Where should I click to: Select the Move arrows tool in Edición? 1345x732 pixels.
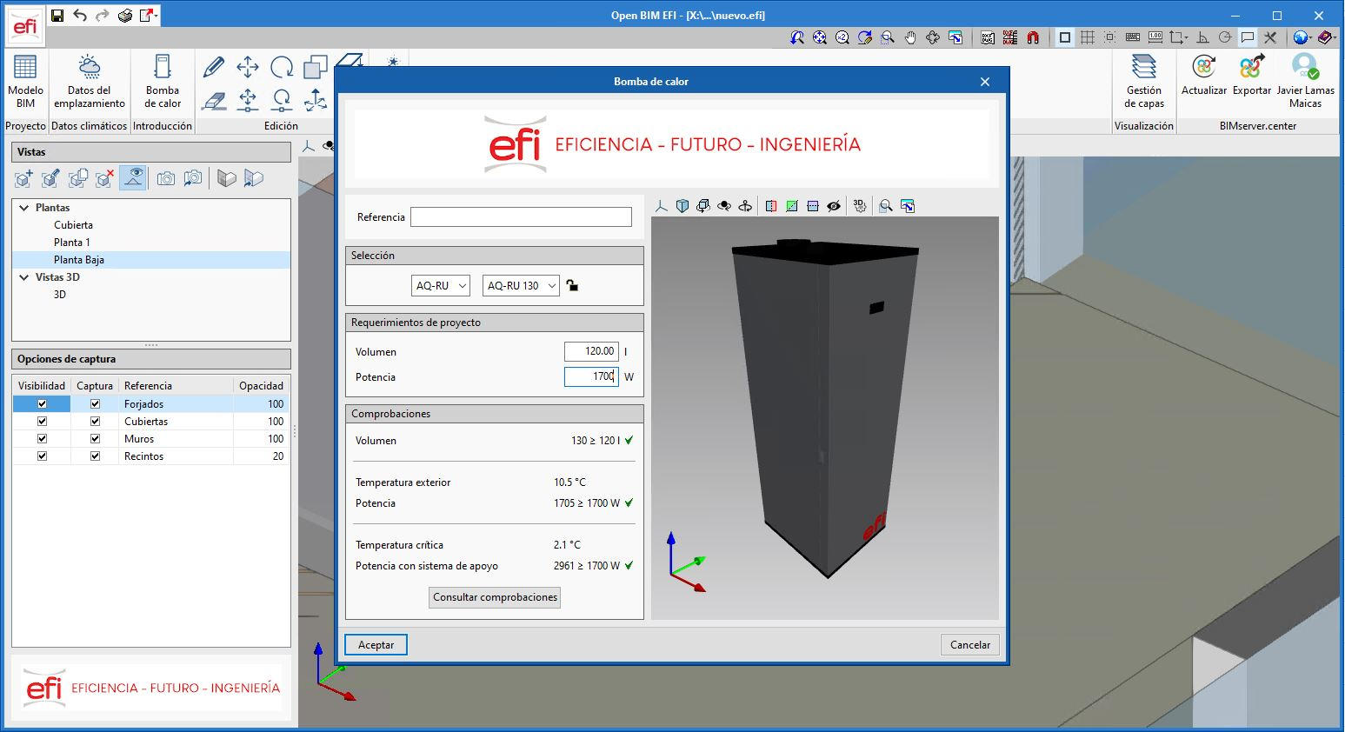point(248,67)
